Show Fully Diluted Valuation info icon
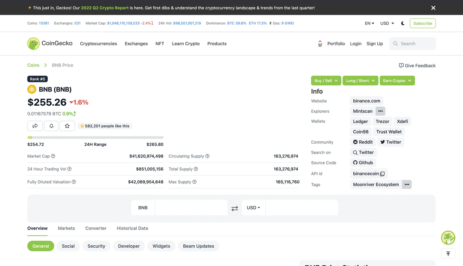This screenshot has width=463, height=266. (74, 182)
